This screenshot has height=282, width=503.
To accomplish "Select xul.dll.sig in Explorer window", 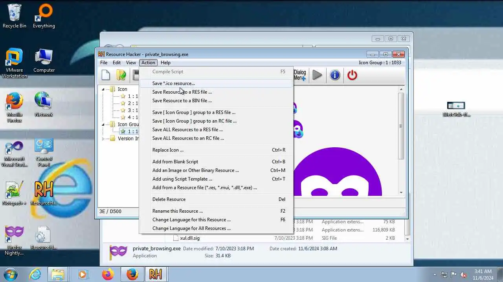I will coord(190,238).
